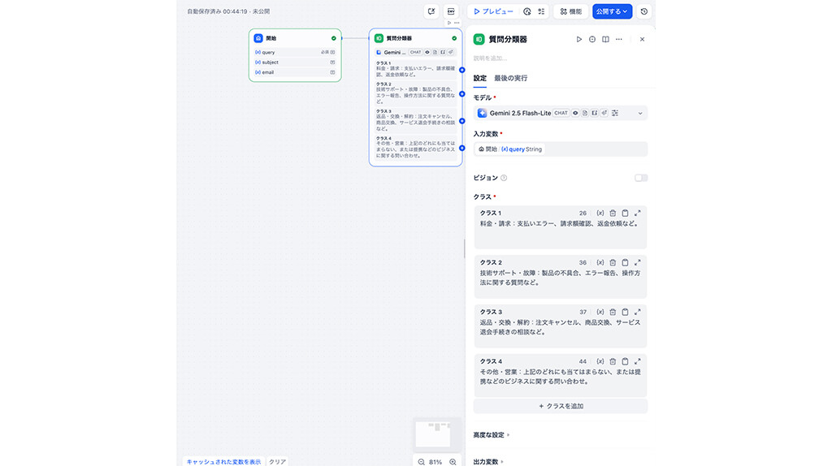Insert variable in クラス 3 via {x} icon
The height and width of the screenshot is (466, 832).
click(600, 312)
